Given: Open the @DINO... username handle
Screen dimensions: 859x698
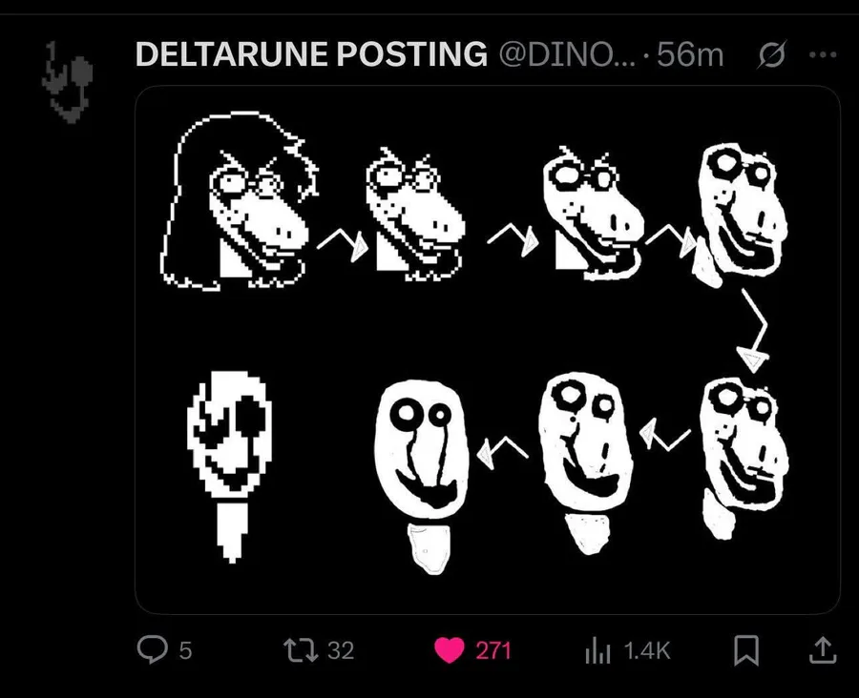Looking at the screenshot, I should [567, 54].
